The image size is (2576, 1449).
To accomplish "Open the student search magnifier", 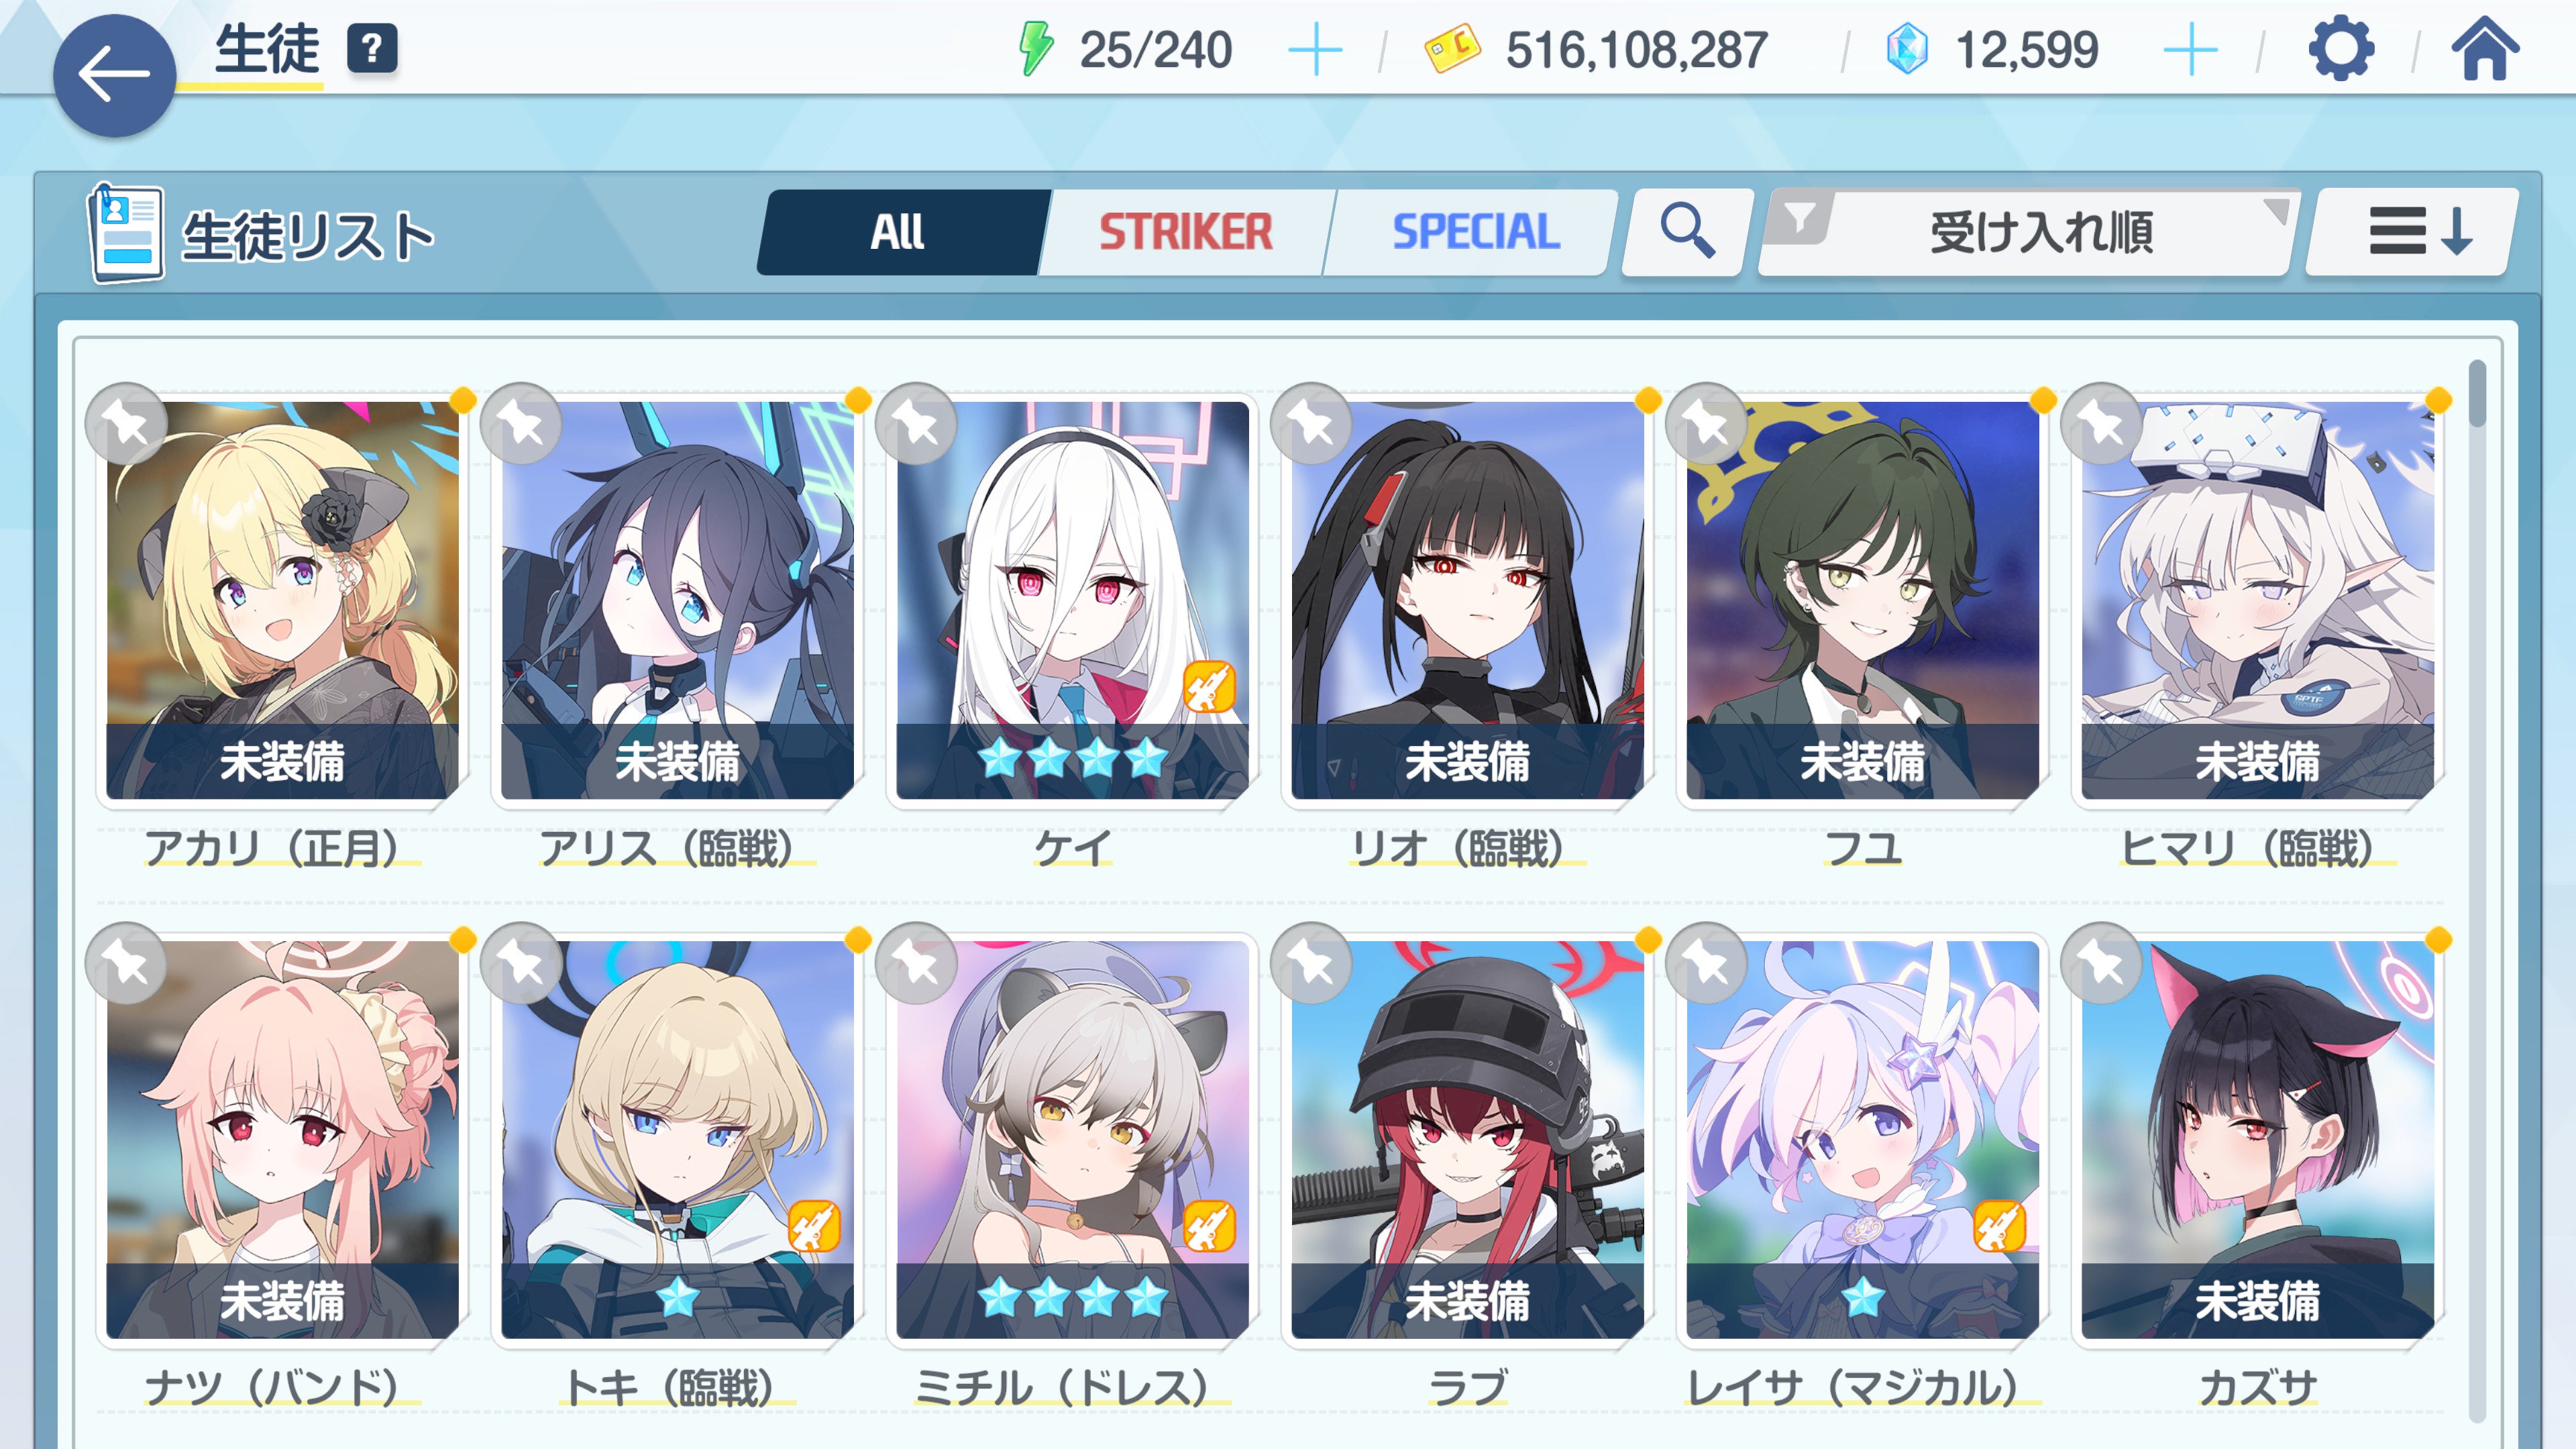I will click(1687, 232).
